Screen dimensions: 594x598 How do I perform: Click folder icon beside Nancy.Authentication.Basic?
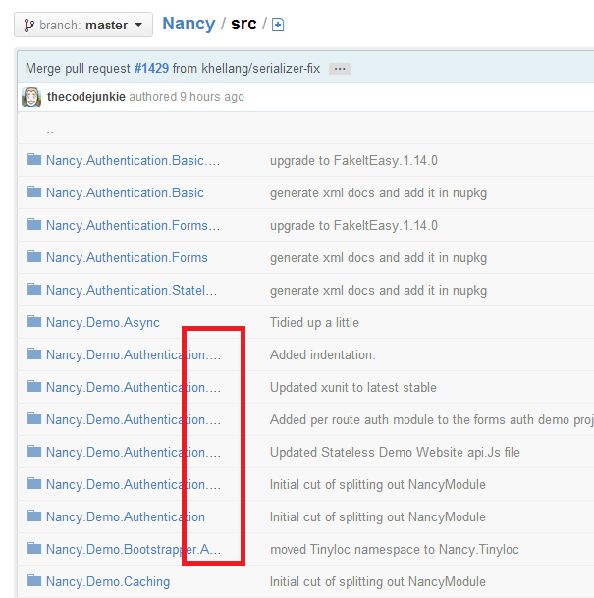34,191
